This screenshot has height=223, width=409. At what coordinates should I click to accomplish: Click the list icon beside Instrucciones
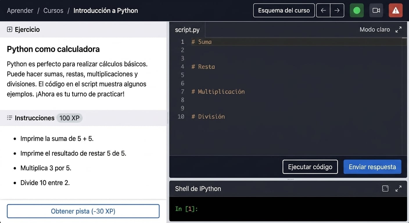tap(10, 118)
